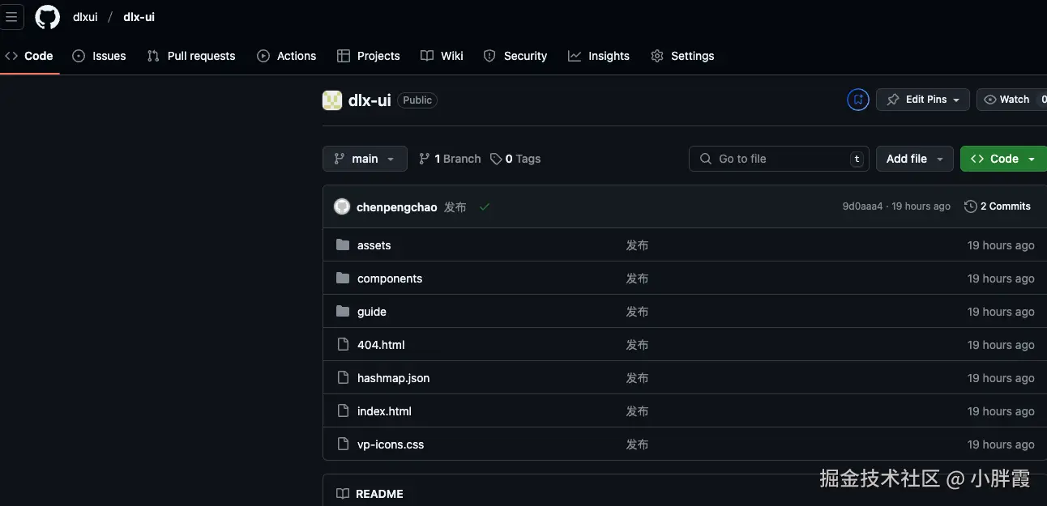Image resolution: width=1047 pixels, height=506 pixels.
Task: Open the assets folder
Action: (x=374, y=245)
